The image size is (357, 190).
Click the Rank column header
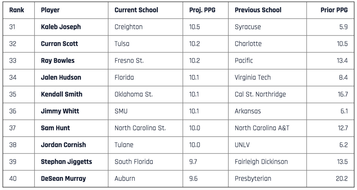17,10
